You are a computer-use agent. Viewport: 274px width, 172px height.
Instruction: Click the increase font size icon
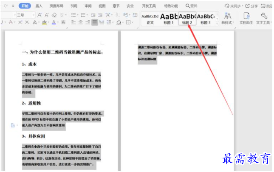click(x=40, y=15)
